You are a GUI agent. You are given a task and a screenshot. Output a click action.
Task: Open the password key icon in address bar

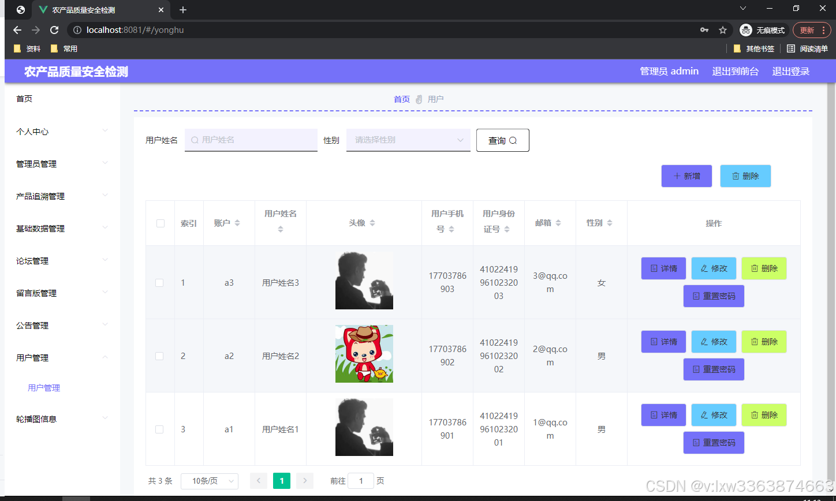click(x=704, y=30)
